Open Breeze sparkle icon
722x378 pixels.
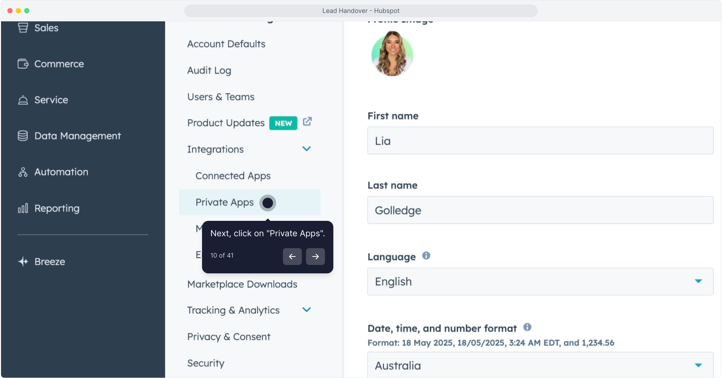pos(23,261)
